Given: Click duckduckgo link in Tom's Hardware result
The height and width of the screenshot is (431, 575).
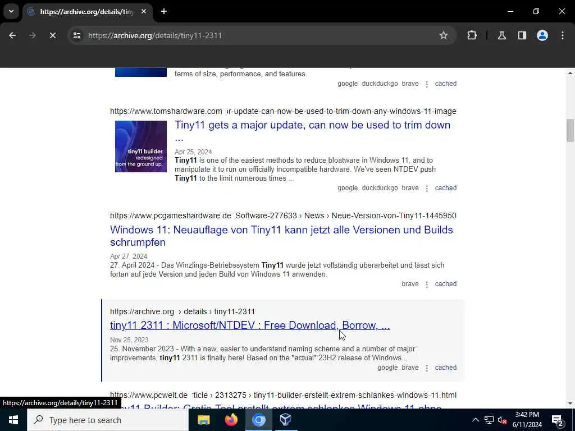Looking at the screenshot, I should pyautogui.click(x=380, y=188).
